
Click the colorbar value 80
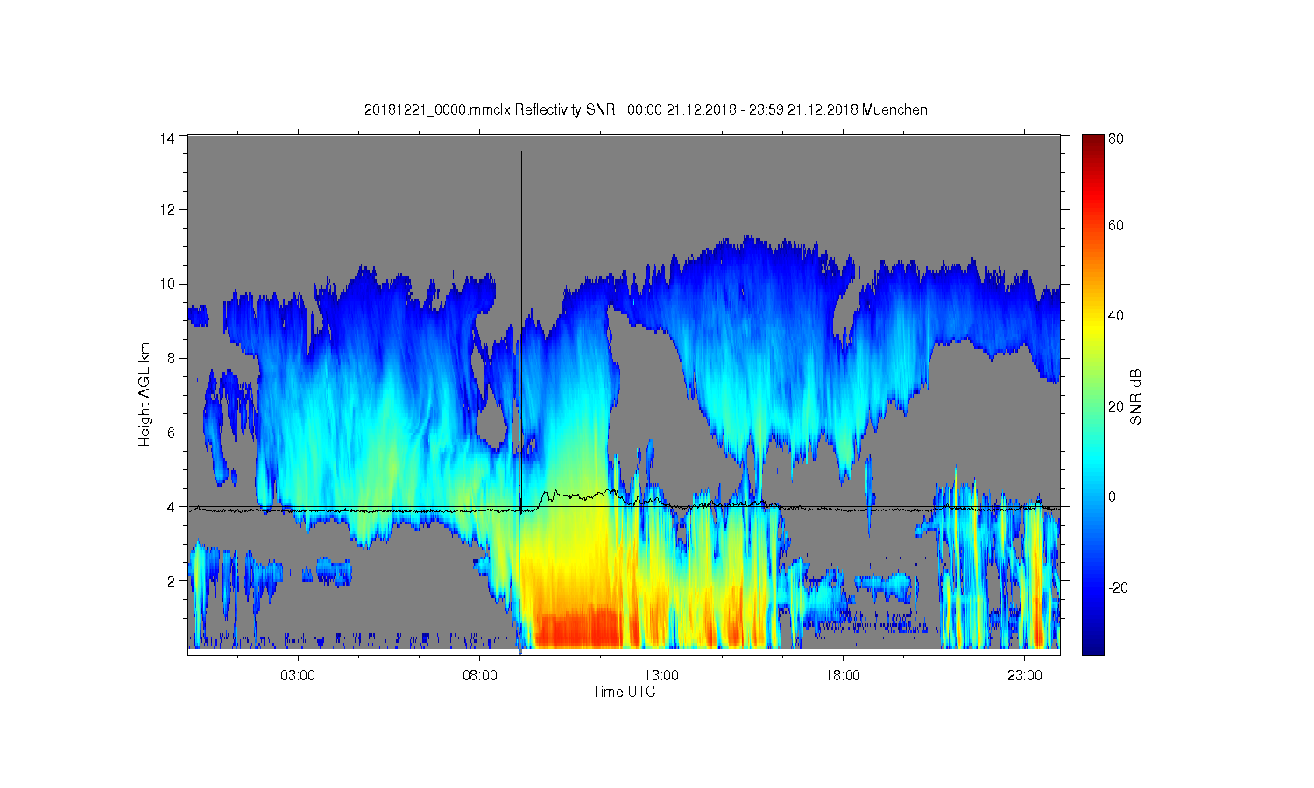1116,138
